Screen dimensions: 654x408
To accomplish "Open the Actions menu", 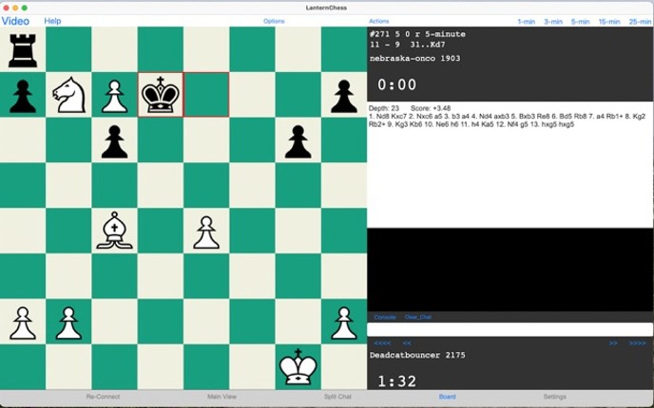I will click(378, 21).
